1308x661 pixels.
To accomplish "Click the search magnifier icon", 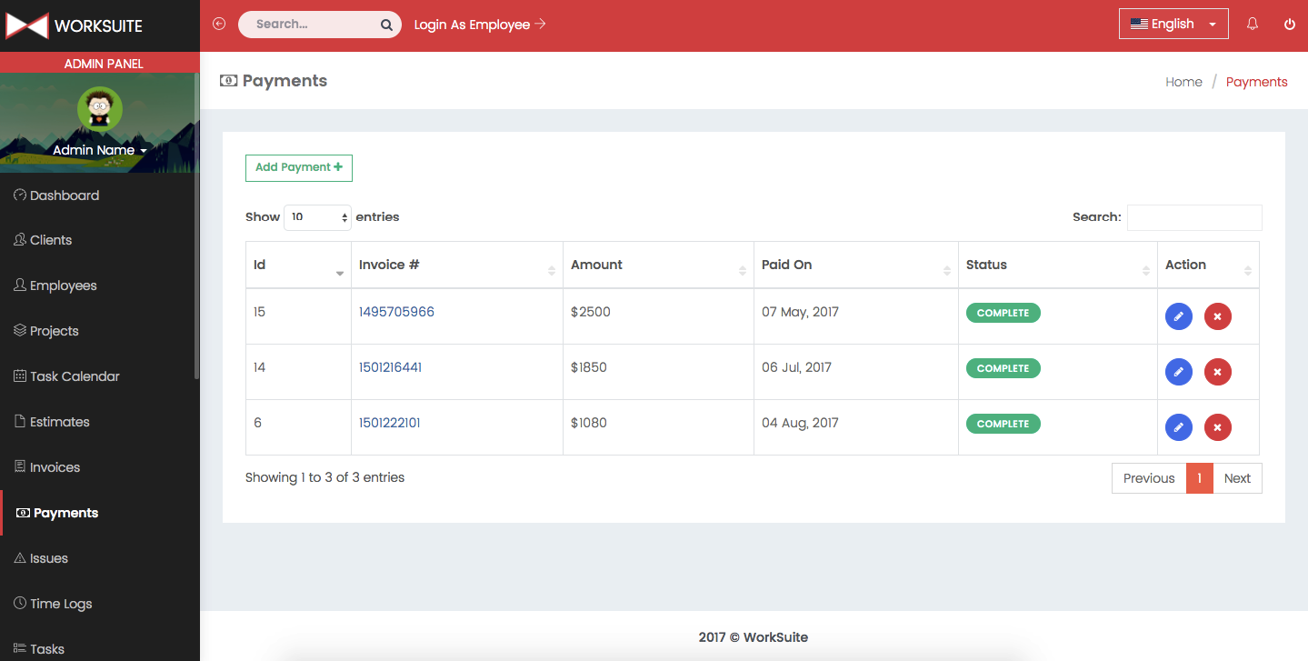I will click(386, 25).
